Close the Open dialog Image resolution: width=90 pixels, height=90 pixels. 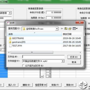[x=79, y=22]
